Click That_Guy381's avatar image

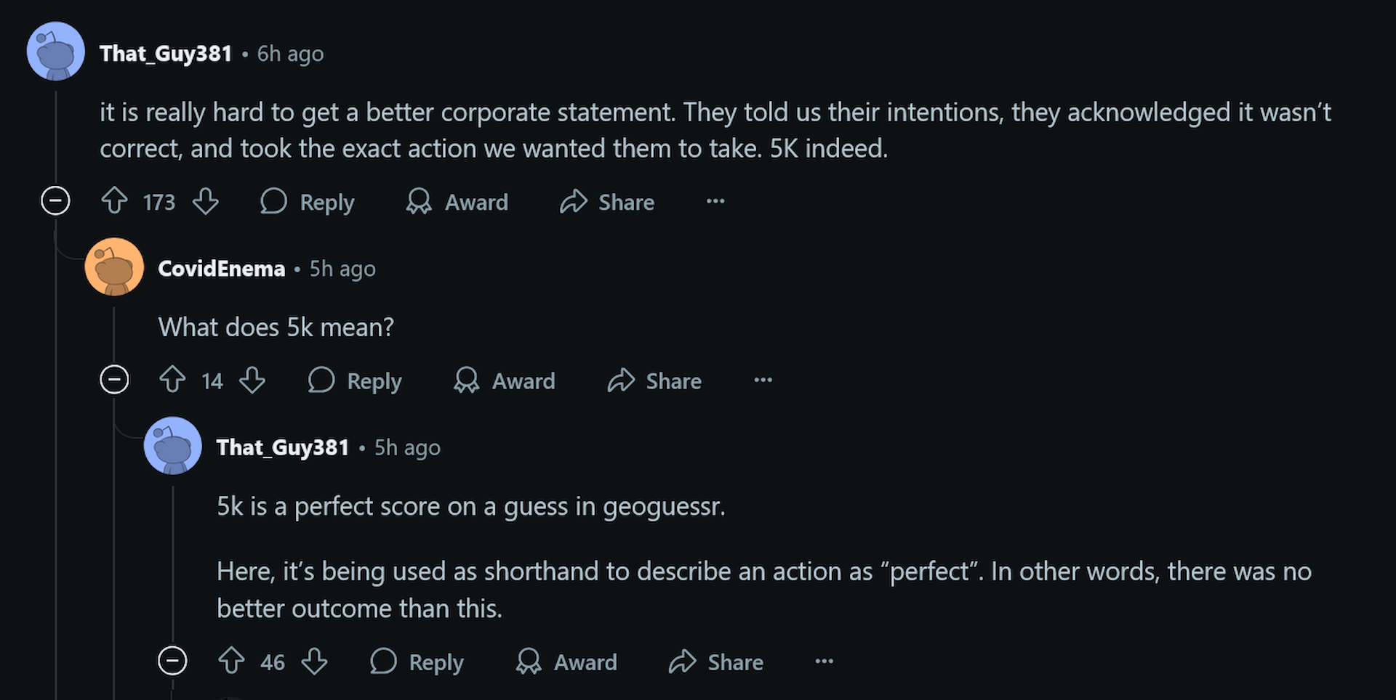click(55, 51)
